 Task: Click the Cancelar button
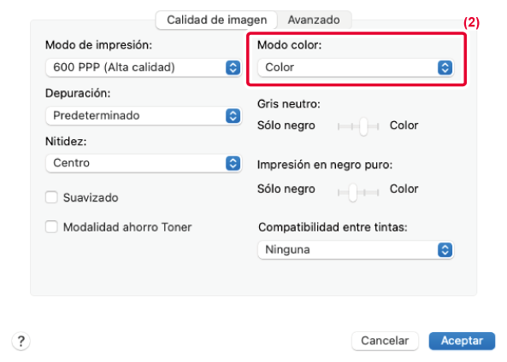point(385,341)
